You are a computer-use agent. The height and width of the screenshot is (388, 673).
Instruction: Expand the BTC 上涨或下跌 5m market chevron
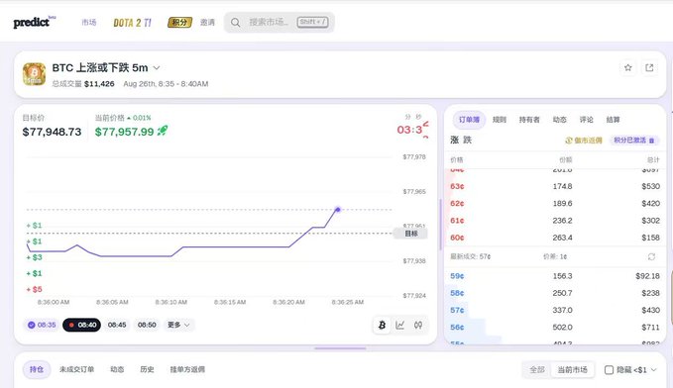(x=157, y=67)
